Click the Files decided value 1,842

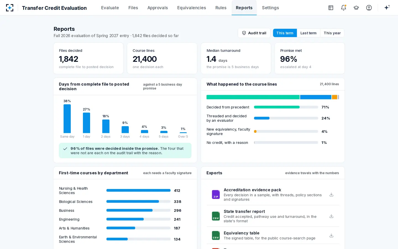[x=69, y=59]
